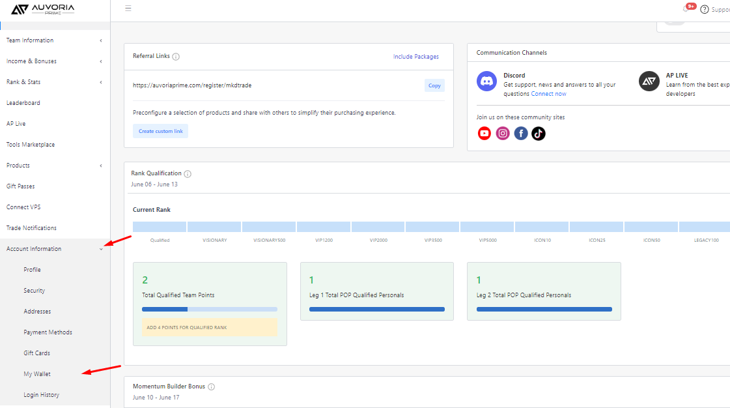Screen dimensions: 730x408
Task: Click ICON50 rank bar segment
Action: click(651, 227)
